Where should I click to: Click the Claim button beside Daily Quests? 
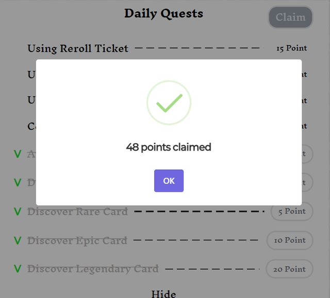click(x=290, y=17)
